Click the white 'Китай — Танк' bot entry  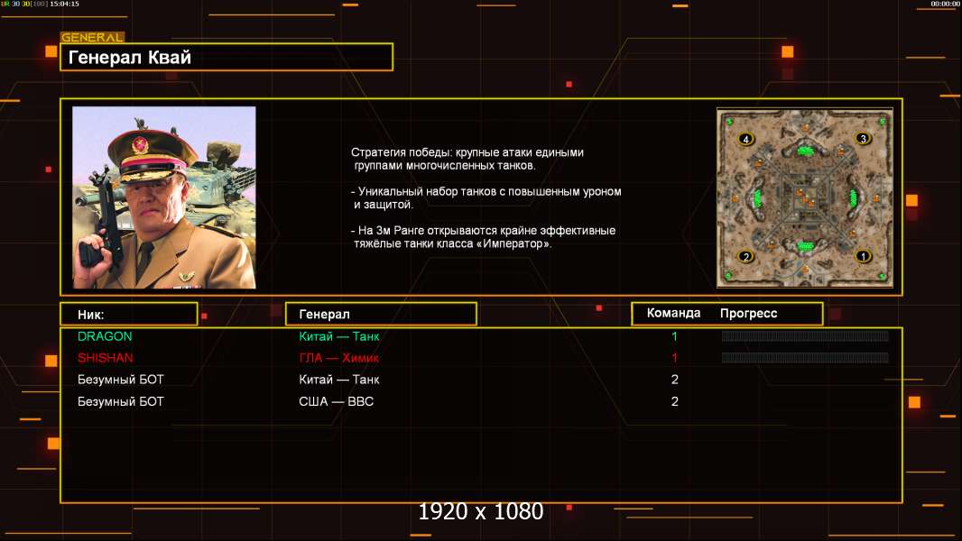point(338,380)
